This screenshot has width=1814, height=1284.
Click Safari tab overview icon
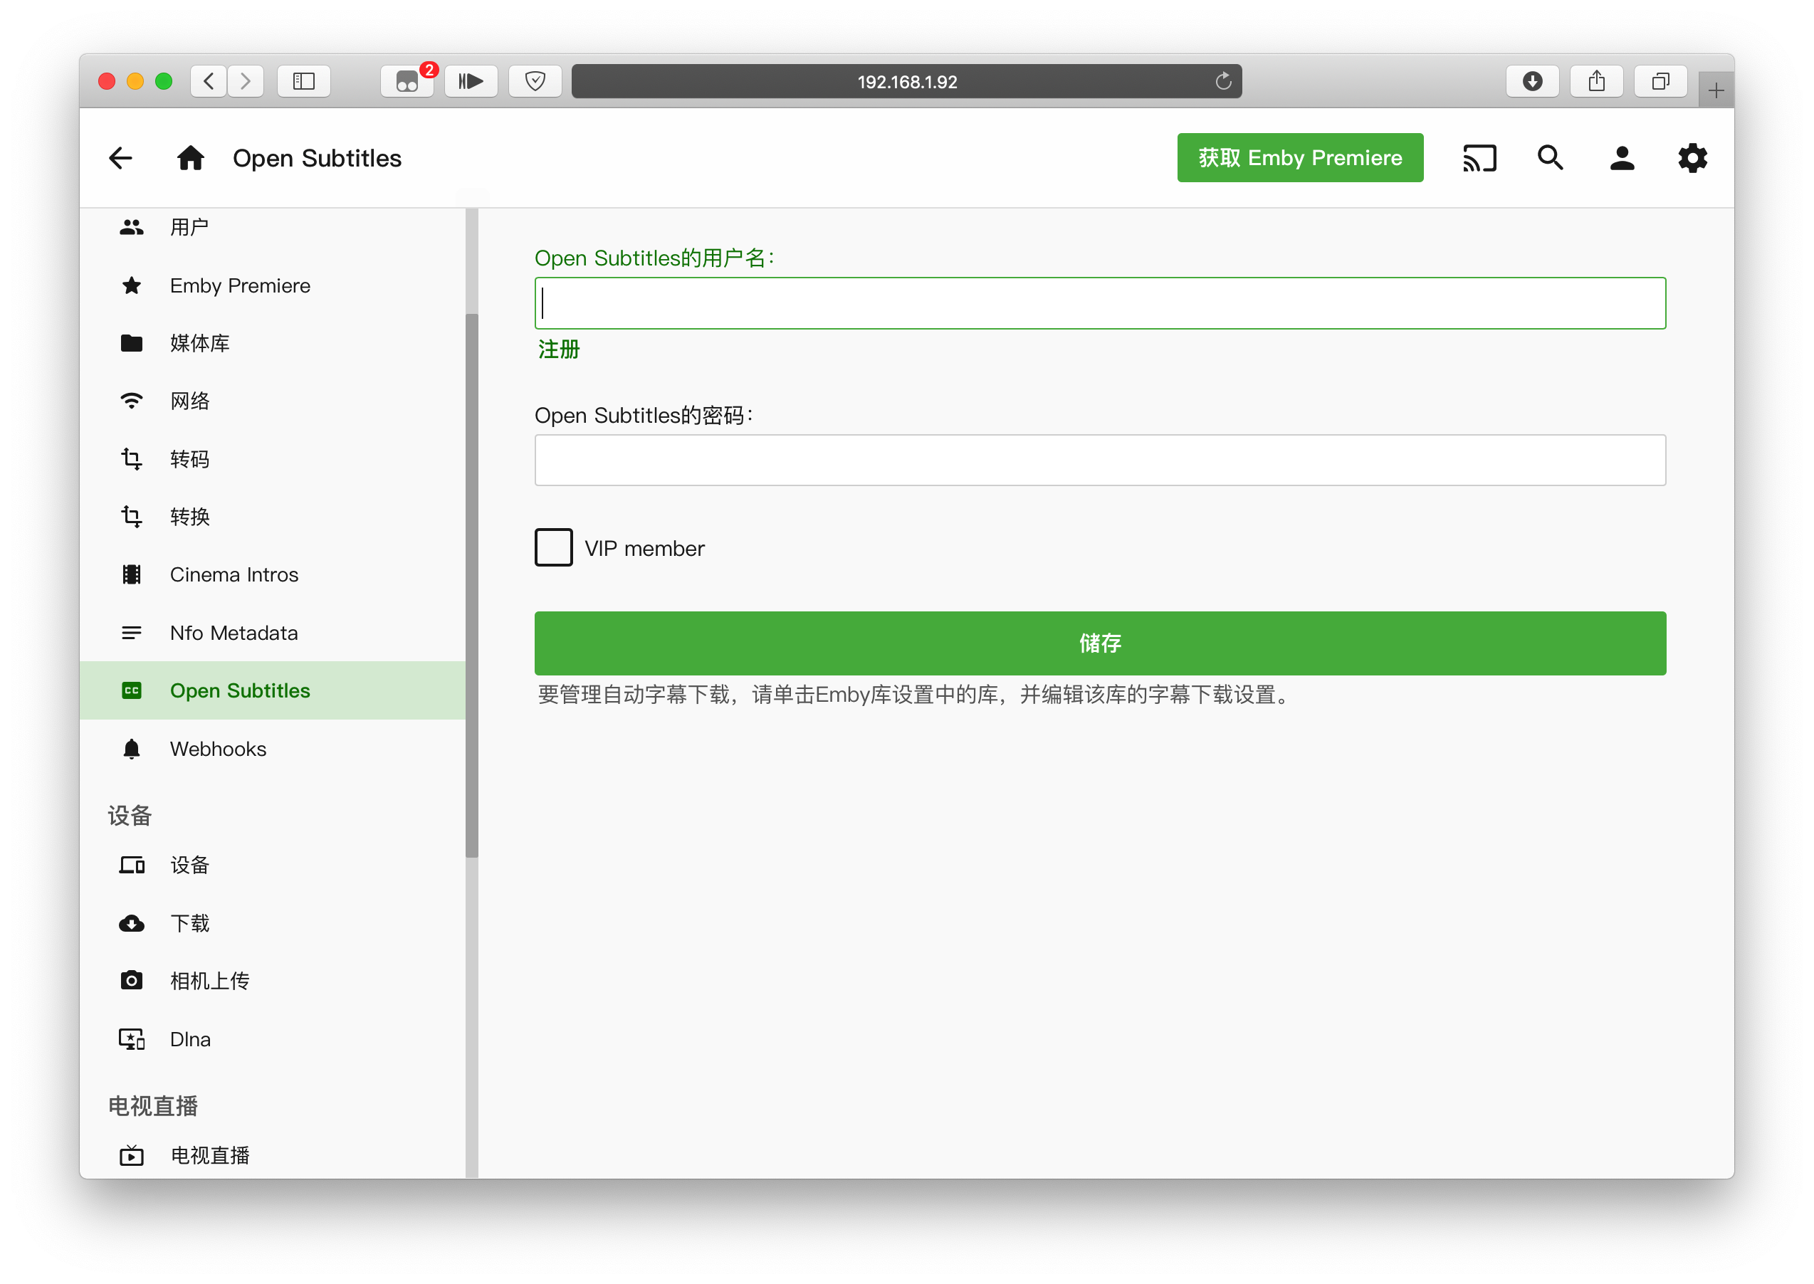pyautogui.click(x=1660, y=80)
